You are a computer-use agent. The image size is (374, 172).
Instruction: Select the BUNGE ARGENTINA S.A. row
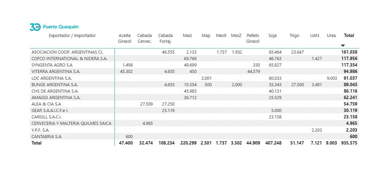point(194,84)
